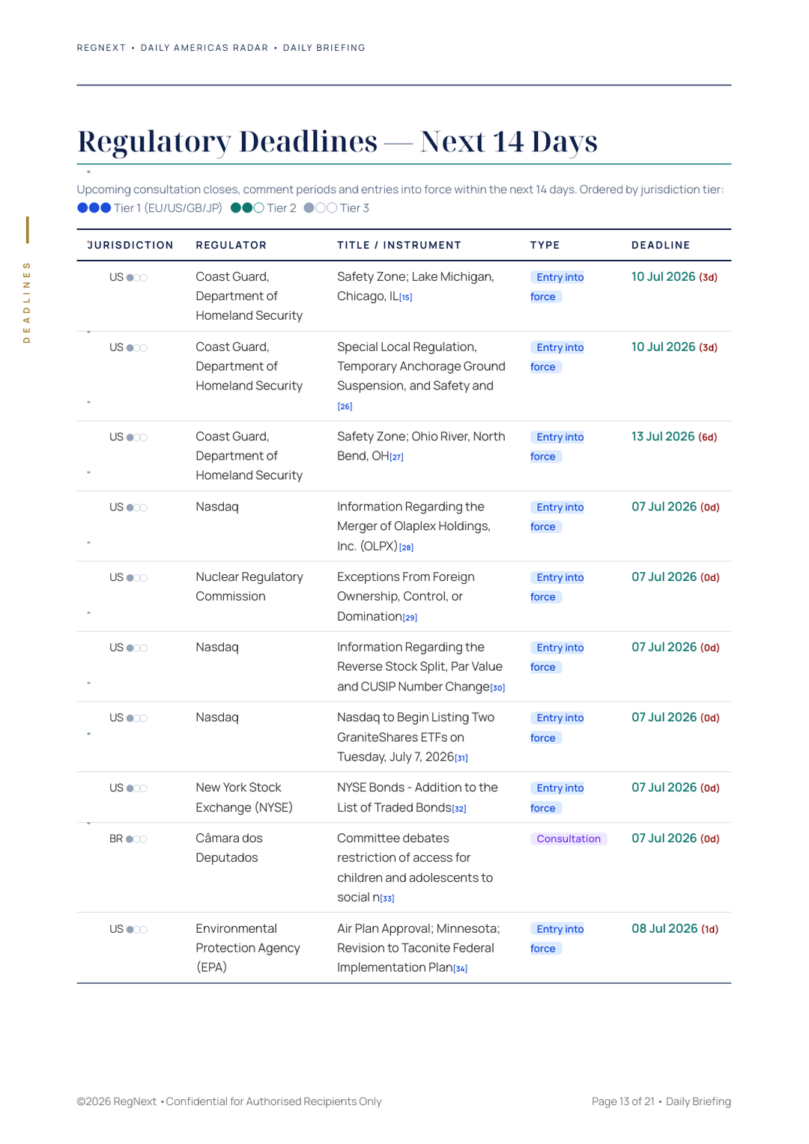Select the REGULATOR column header
The image size is (809, 1144).
pos(231,245)
